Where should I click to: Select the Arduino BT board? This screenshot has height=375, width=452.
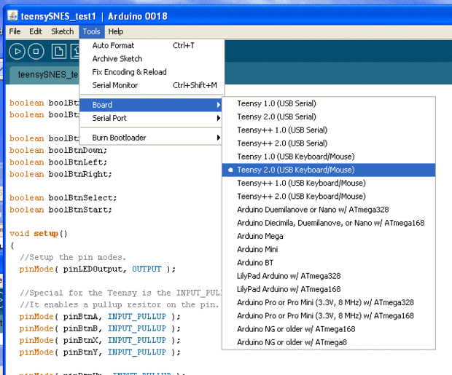coord(329,262)
